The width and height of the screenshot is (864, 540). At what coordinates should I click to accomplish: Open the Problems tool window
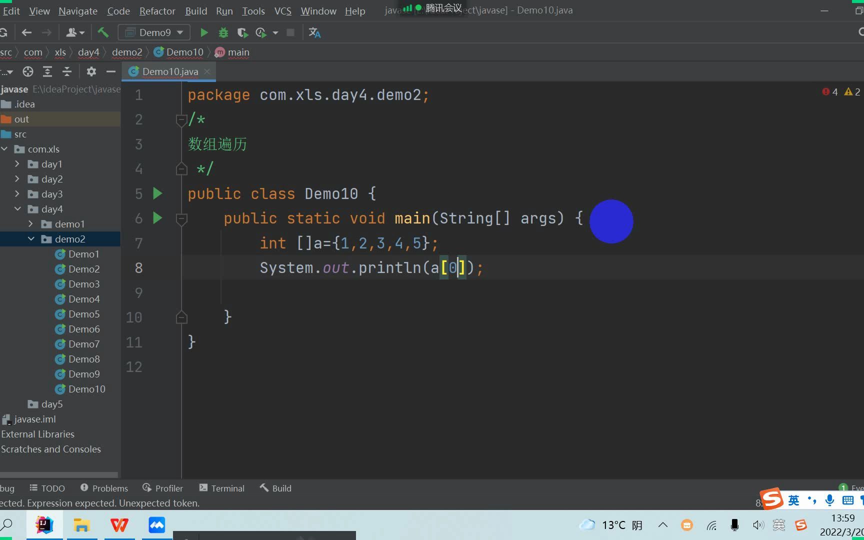click(x=104, y=488)
